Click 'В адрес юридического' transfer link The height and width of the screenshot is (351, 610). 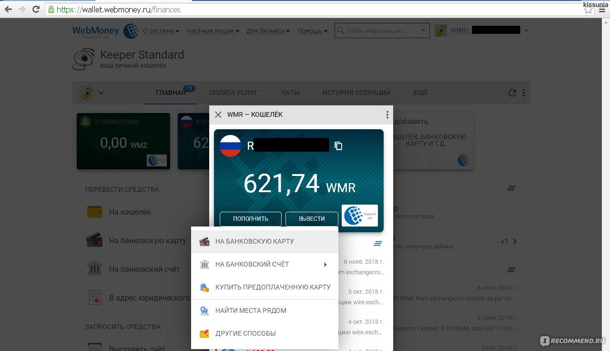tap(150, 298)
